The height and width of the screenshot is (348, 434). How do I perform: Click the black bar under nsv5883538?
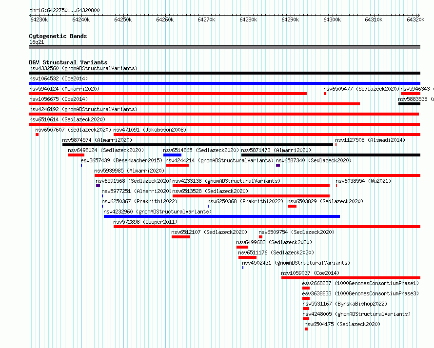pyautogui.click(x=409, y=104)
